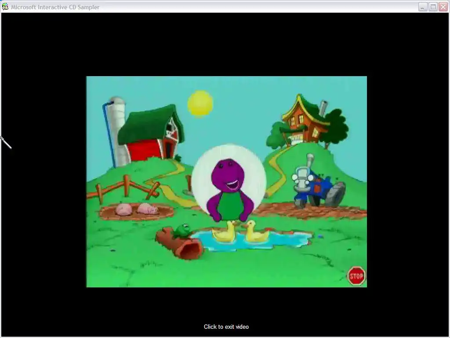Click the 'Click to exit video' text
The width and height of the screenshot is (450, 338).
(226, 327)
